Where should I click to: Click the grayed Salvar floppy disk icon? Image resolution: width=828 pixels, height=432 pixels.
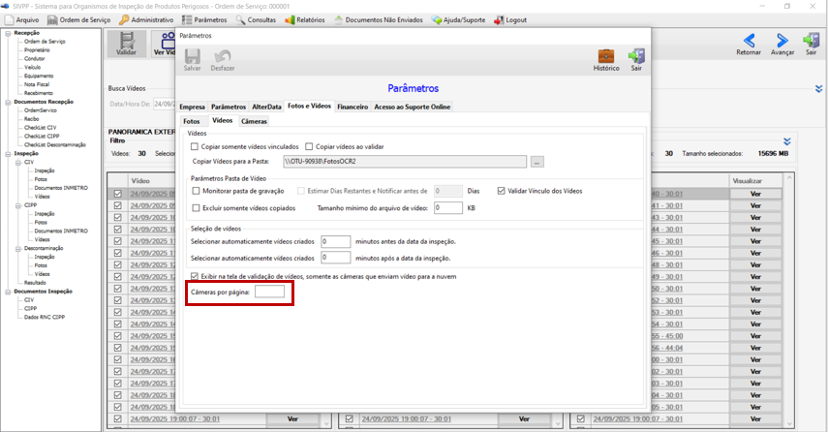(192, 56)
